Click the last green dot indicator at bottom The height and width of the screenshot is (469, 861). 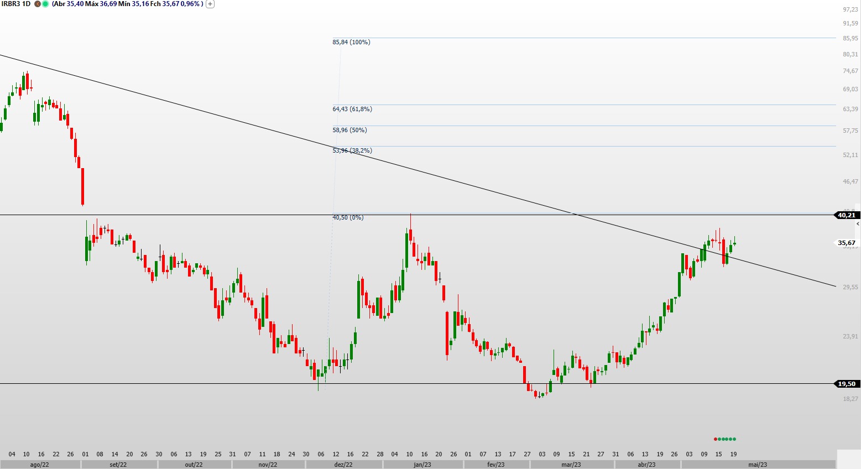click(734, 439)
